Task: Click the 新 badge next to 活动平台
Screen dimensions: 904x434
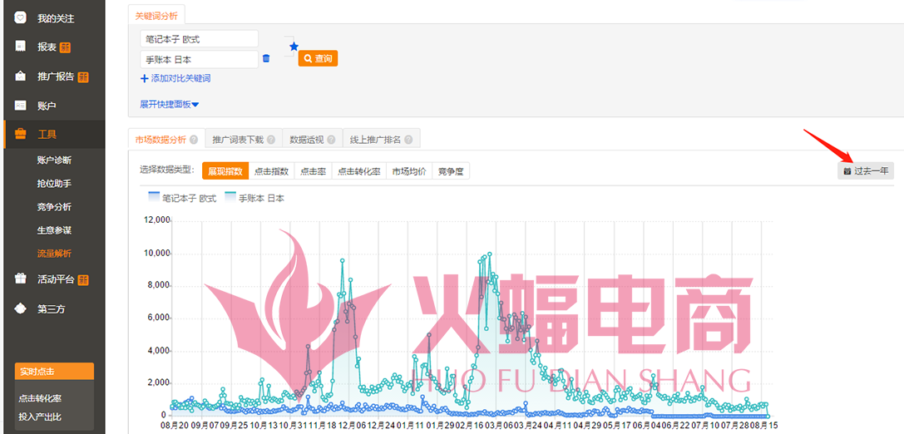Action: click(x=84, y=280)
